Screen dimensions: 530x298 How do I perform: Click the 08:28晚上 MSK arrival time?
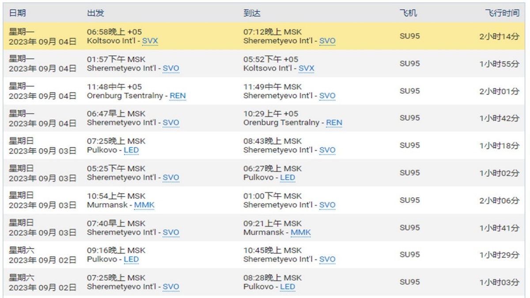273,278
